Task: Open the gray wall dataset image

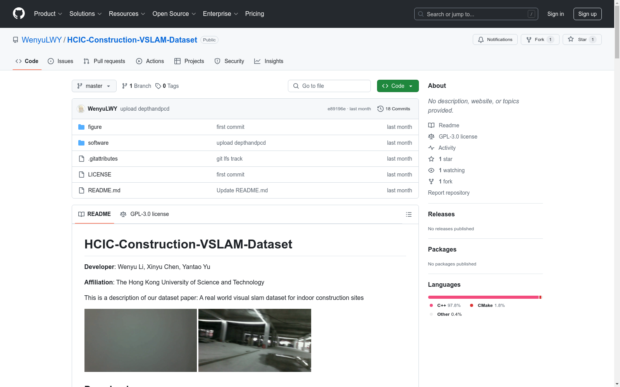Action: [x=141, y=340]
